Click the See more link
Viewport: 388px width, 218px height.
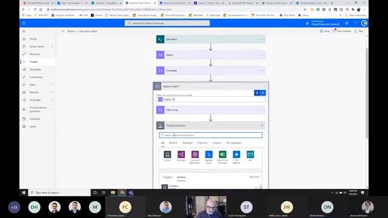click(x=254, y=177)
